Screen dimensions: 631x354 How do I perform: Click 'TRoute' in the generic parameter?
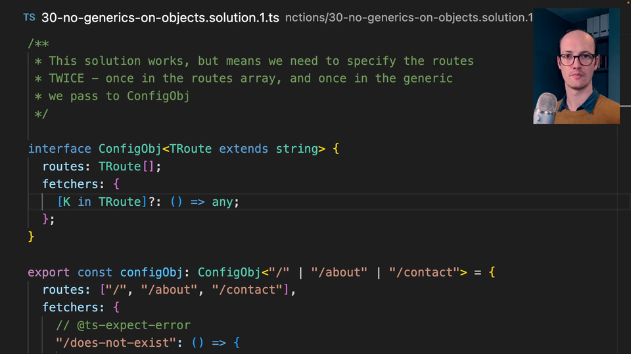click(191, 149)
